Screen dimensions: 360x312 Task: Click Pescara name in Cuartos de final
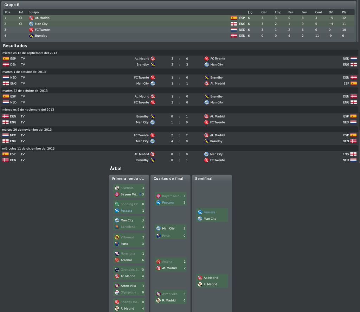(x=168, y=202)
